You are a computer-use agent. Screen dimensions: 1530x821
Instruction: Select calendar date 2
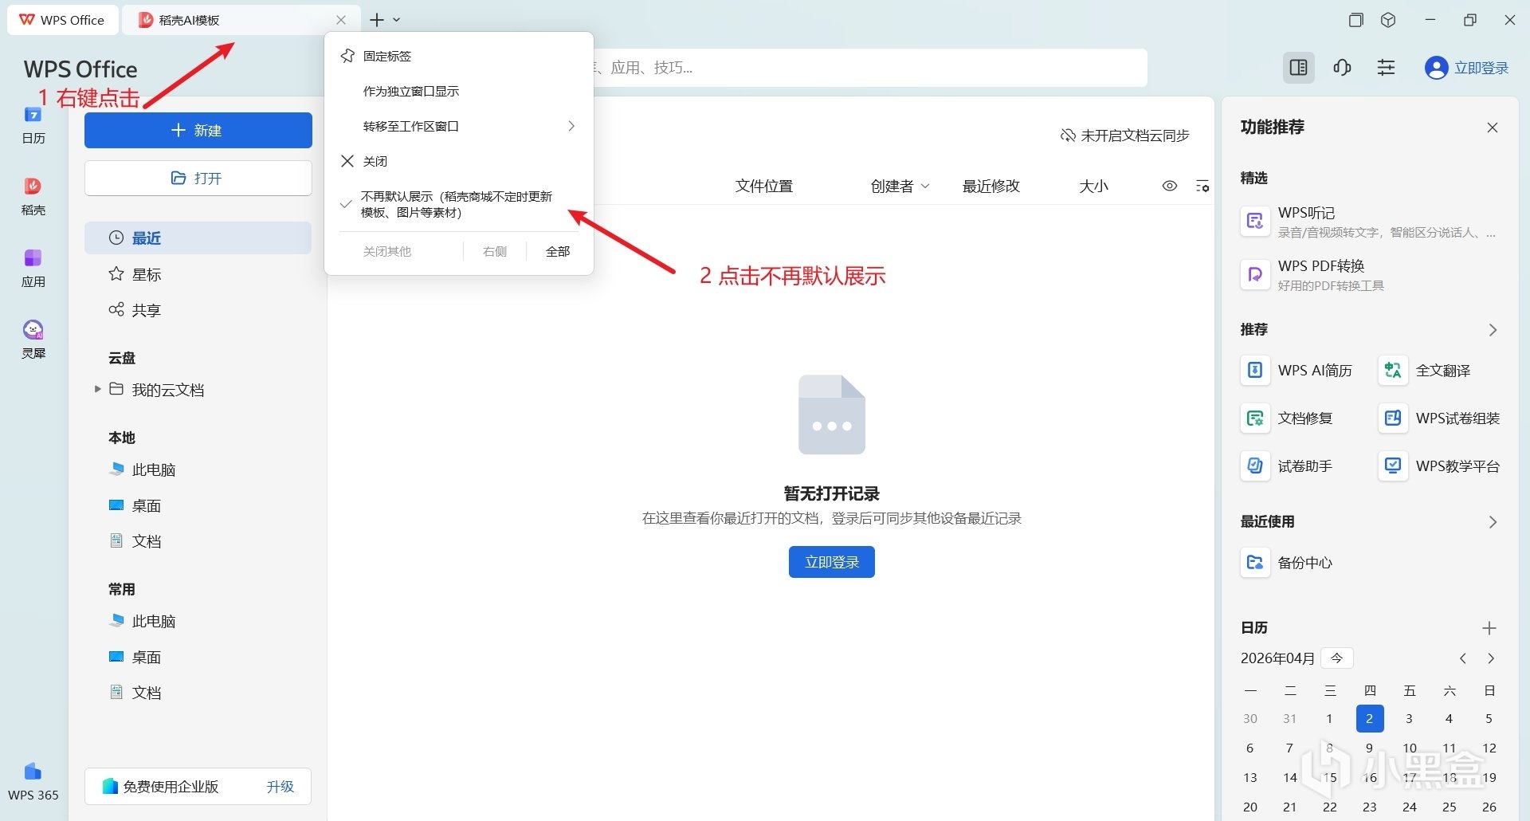1369,718
